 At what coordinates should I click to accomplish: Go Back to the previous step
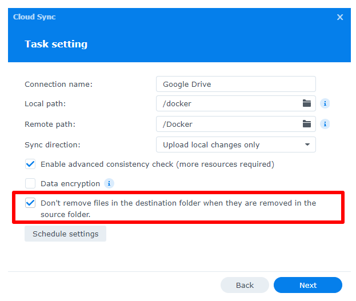pos(245,285)
